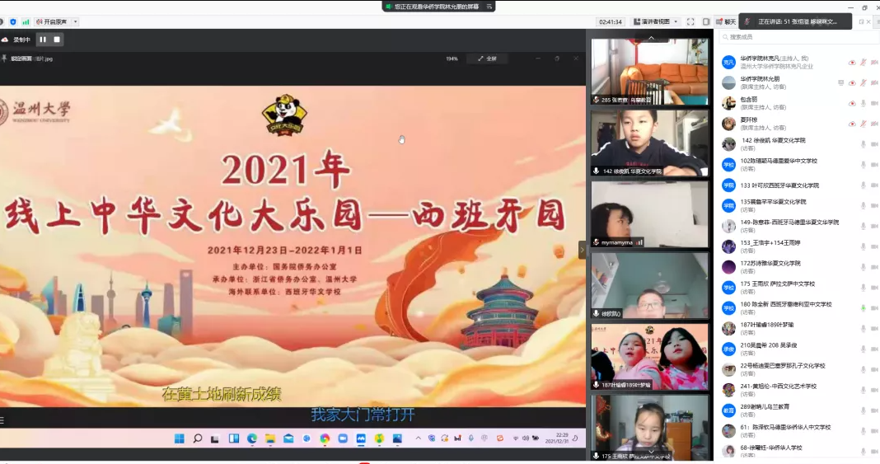Click the avatar of 华侨学院林克凡
The height and width of the screenshot is (464, 880).
[x=728, y=63]
